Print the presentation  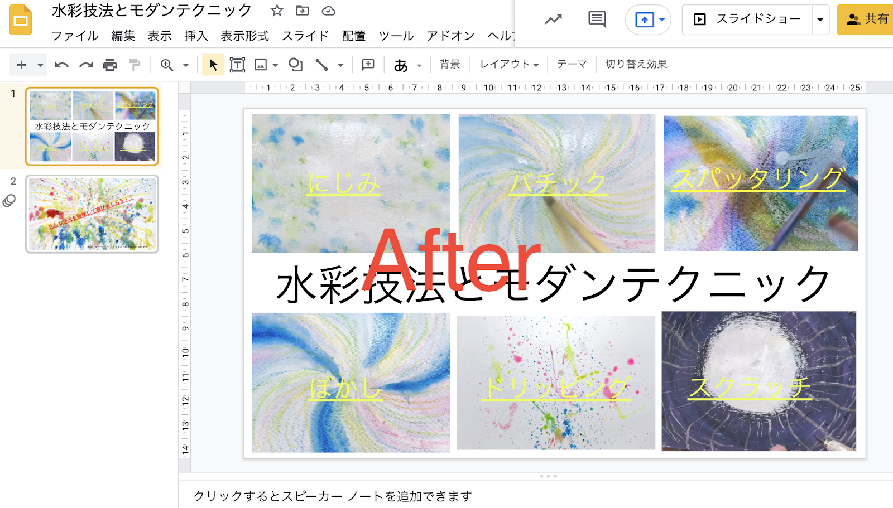[111, 65]
